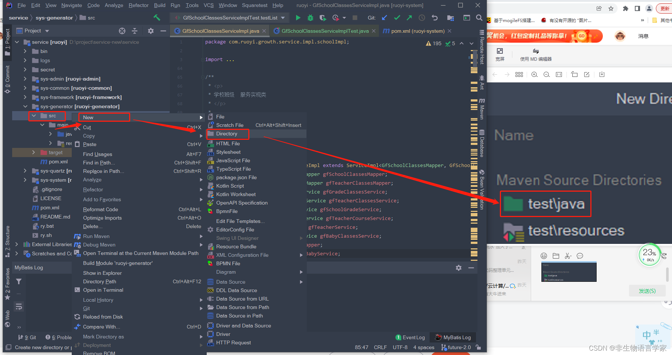Viewport: 672px width, 355px height.
Task: Open Project Structure icon in toolbar
Action: coord(450,18)
